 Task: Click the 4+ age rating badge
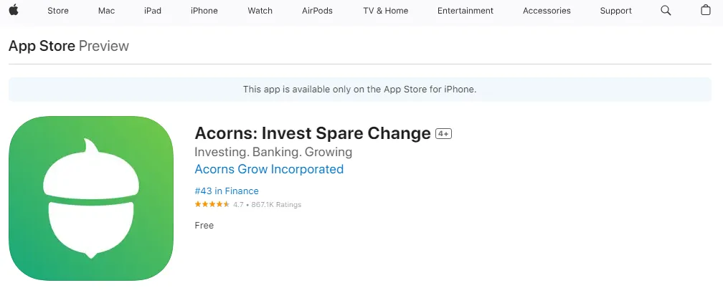(443, 133)
